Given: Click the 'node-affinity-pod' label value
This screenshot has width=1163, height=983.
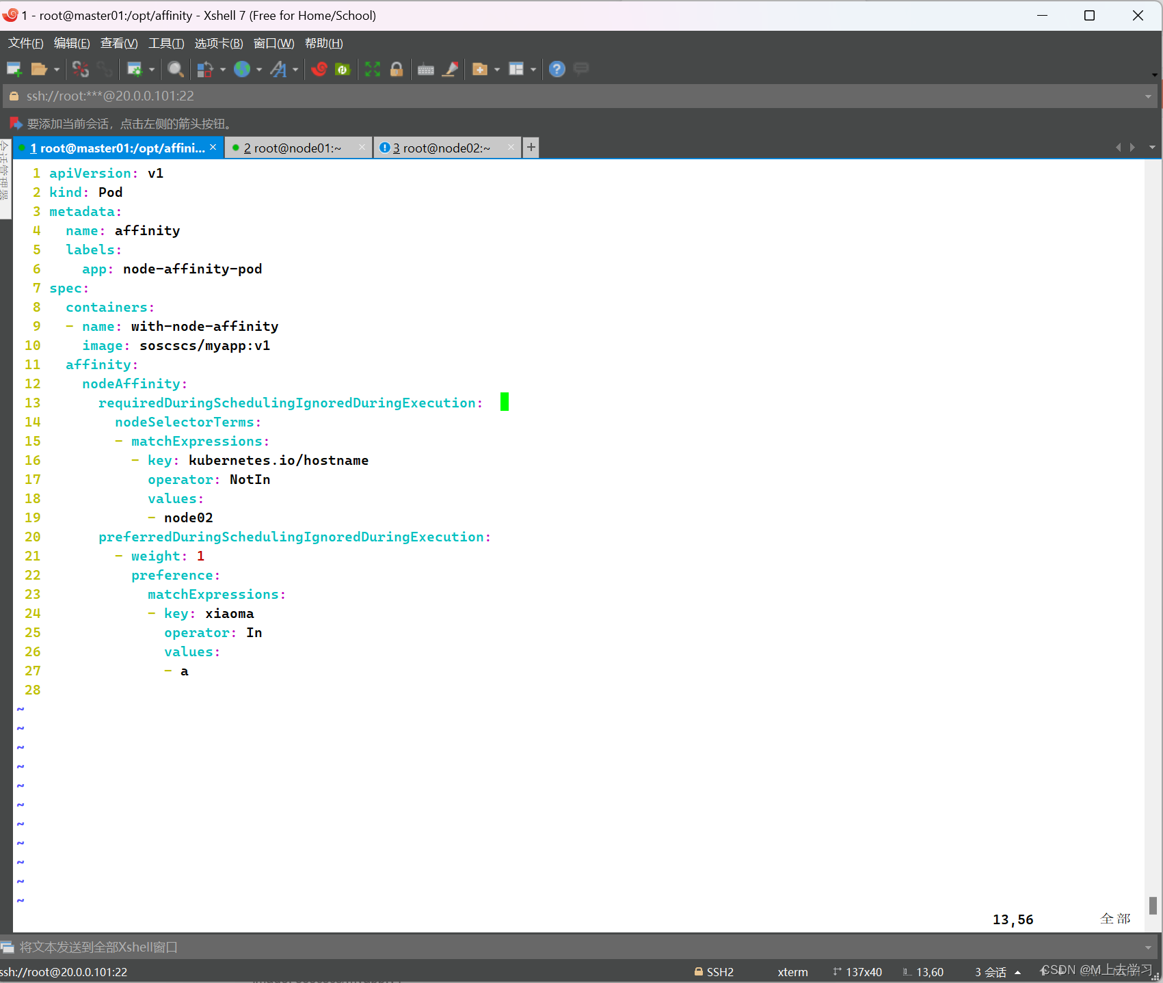Looking at the screenshot, I should tap(192, 269).
